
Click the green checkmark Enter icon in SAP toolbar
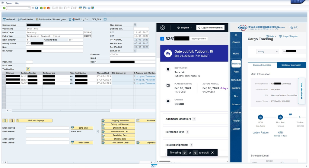click(4, 8)
